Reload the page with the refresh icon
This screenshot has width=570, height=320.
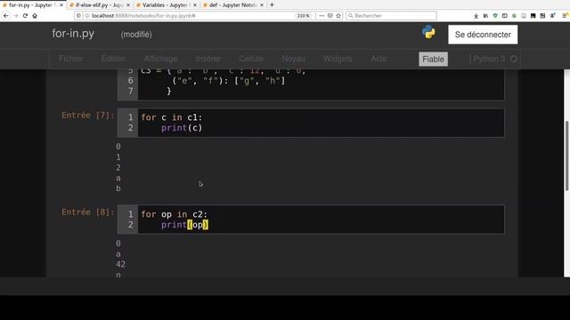[25, 16]
